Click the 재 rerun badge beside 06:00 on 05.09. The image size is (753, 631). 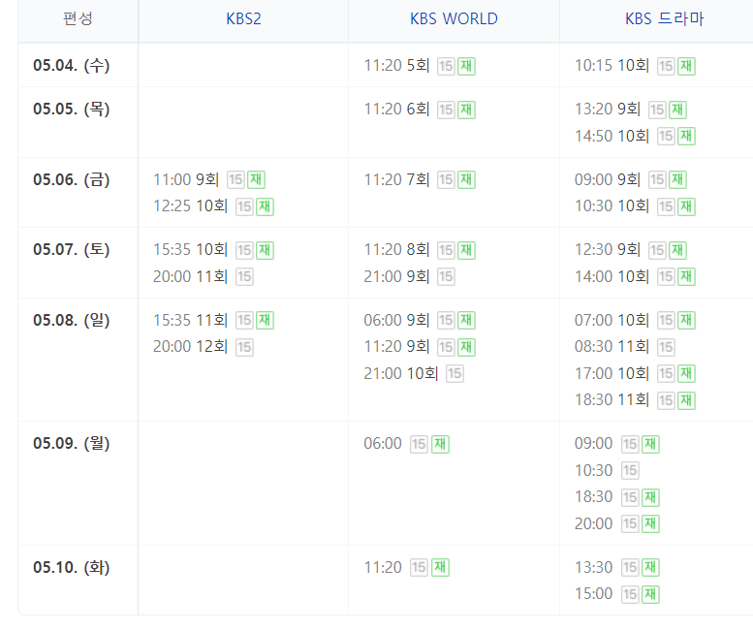(440, 444)
